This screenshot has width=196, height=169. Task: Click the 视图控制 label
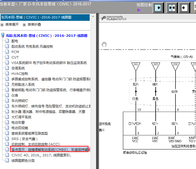pos(144,5)
